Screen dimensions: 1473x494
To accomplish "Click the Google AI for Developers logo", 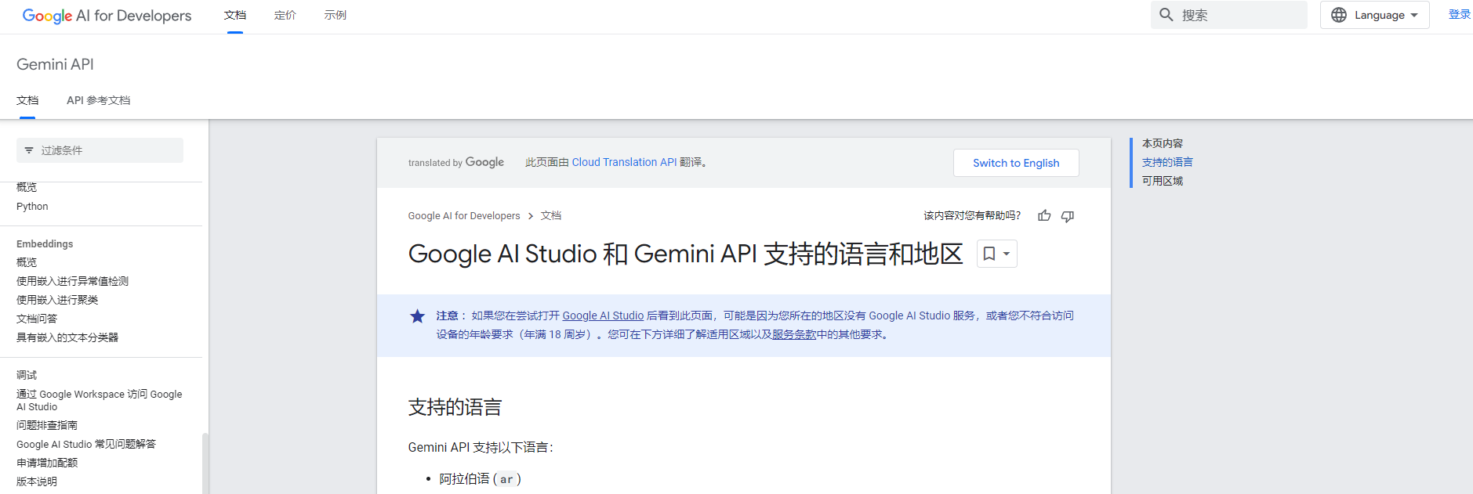I will (107, 16).
